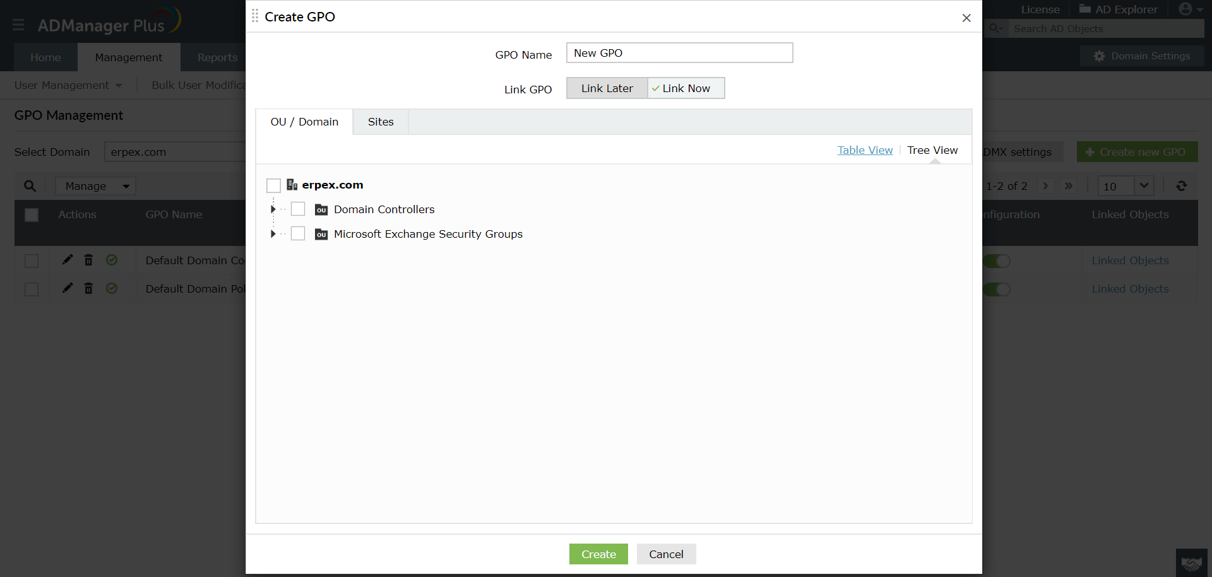Check the erpex.com domain checkbox
Viewport: 1212px width, 577px height.
click(273, 185)
